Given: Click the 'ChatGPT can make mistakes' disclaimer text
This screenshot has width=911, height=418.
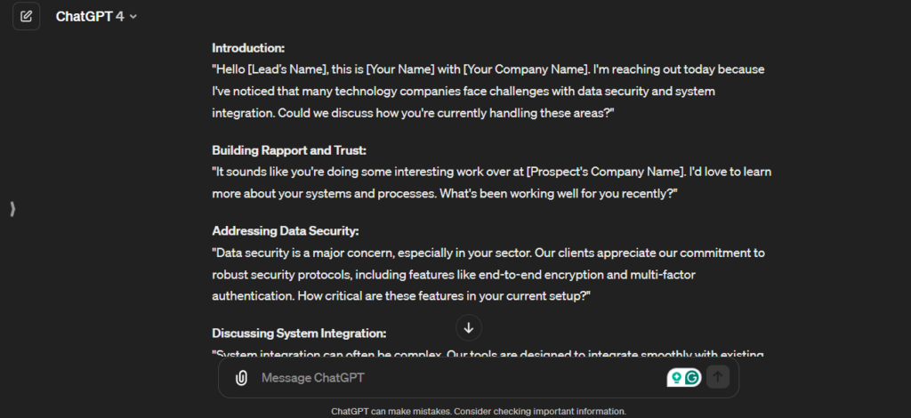Looking at the screenshot, I should (479, 411).
